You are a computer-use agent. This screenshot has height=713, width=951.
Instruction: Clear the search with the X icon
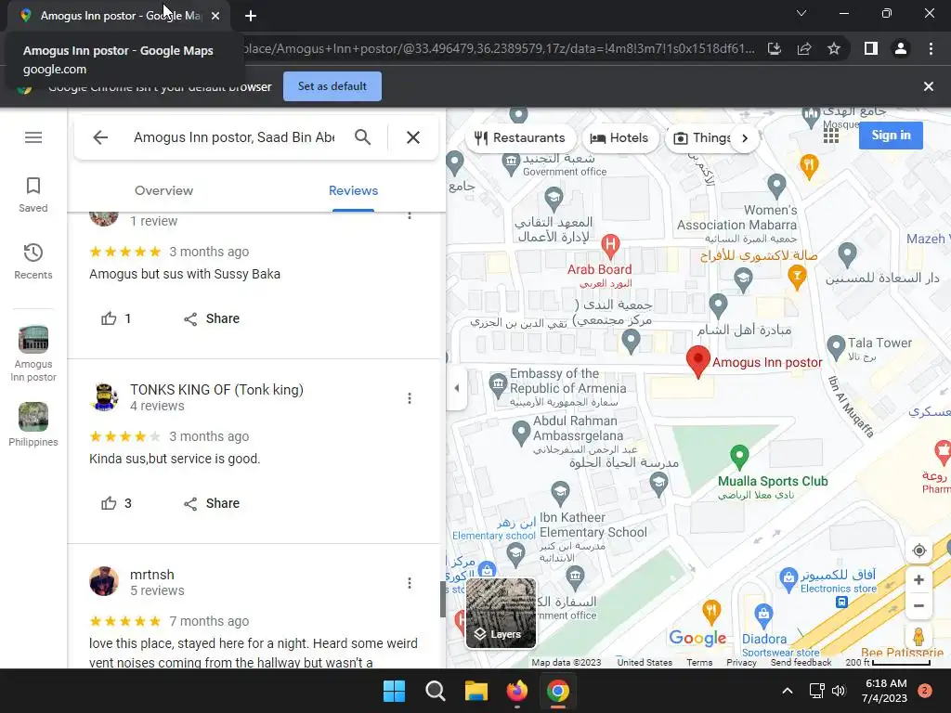(413, 137)
